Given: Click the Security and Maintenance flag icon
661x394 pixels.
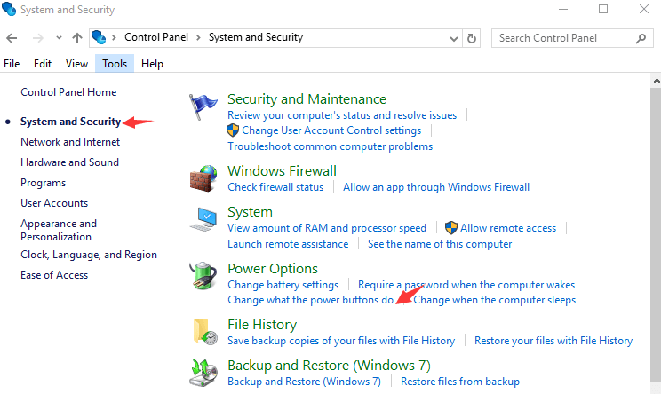Looking at the screenshot, I should [x=203, y=106].
